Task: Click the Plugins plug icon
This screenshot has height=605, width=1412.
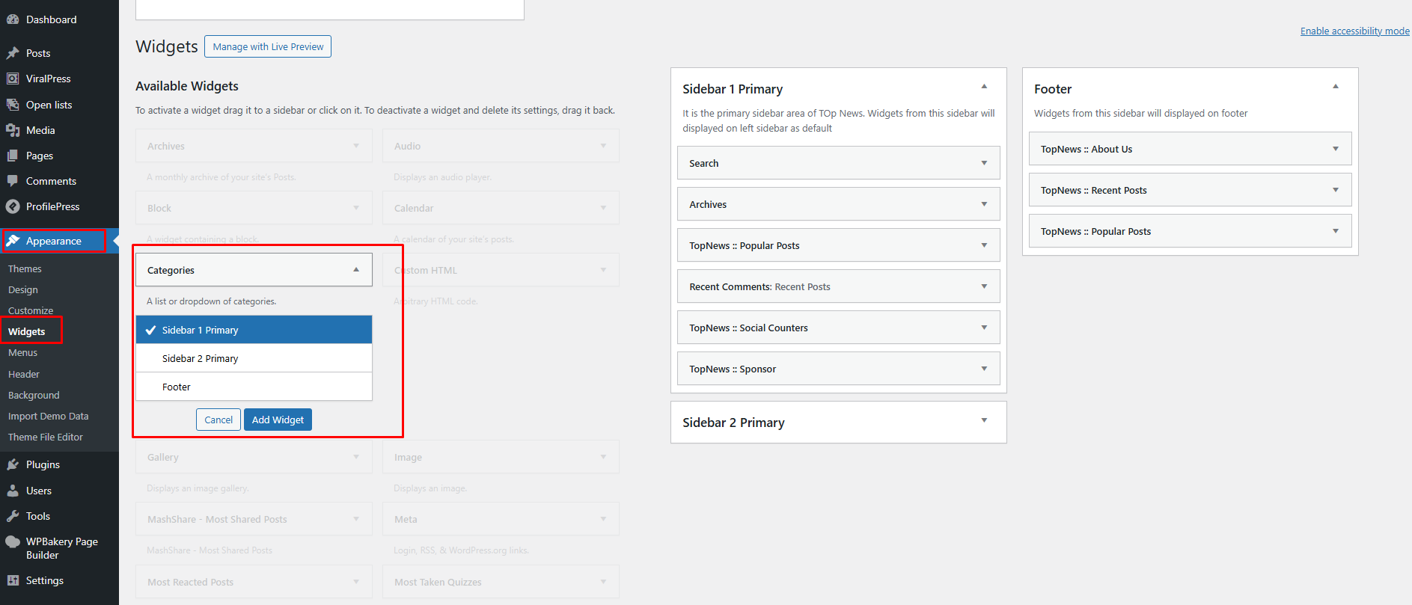Action: tap(13, 464)
